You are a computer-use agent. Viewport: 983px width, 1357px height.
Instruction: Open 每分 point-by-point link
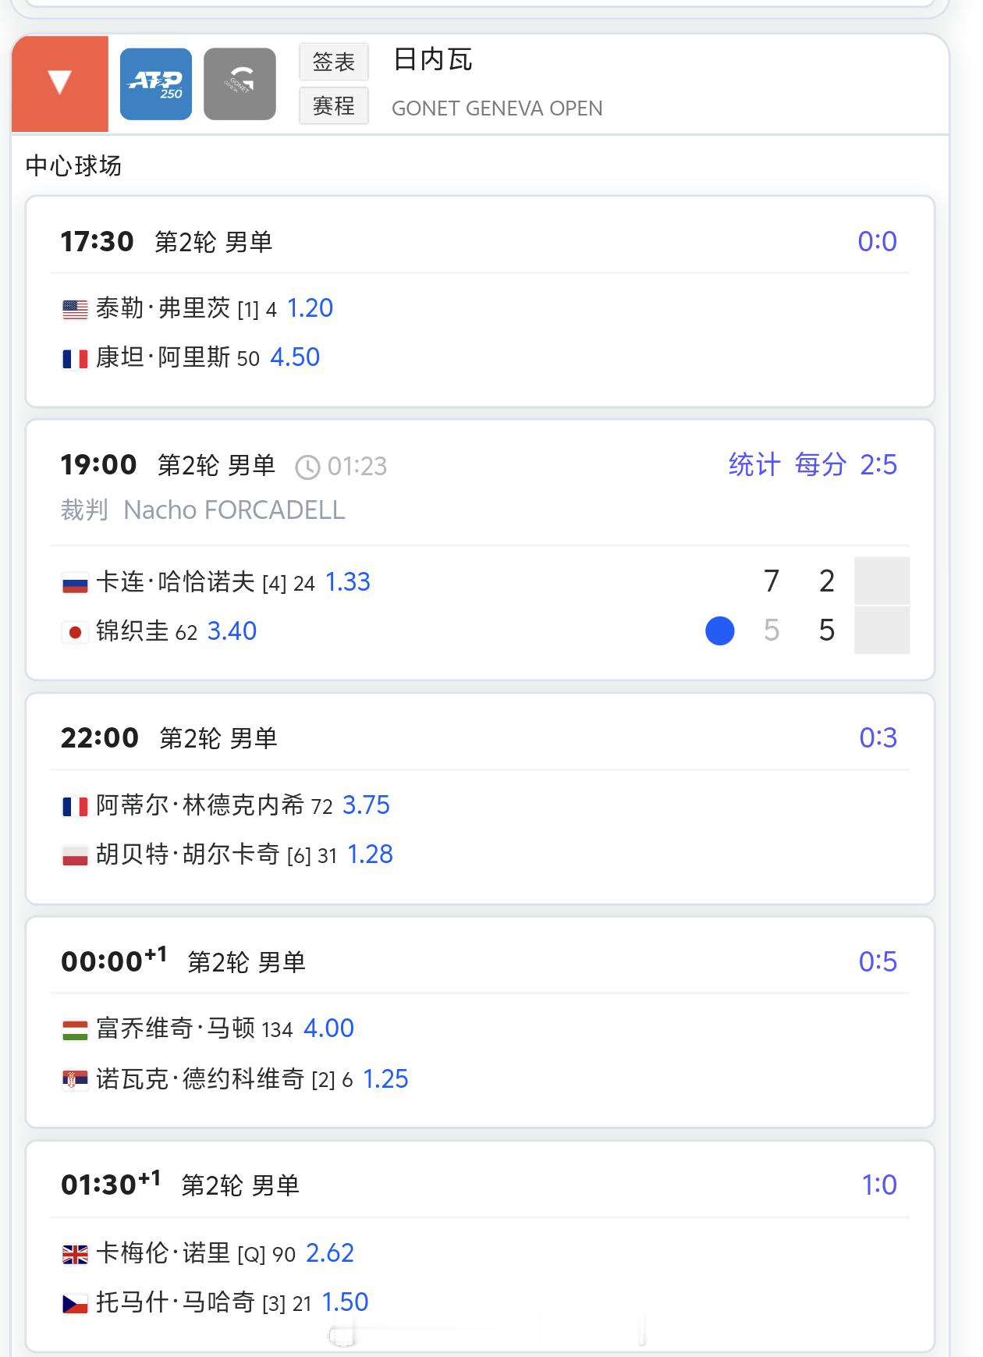(x=821, y=464)
